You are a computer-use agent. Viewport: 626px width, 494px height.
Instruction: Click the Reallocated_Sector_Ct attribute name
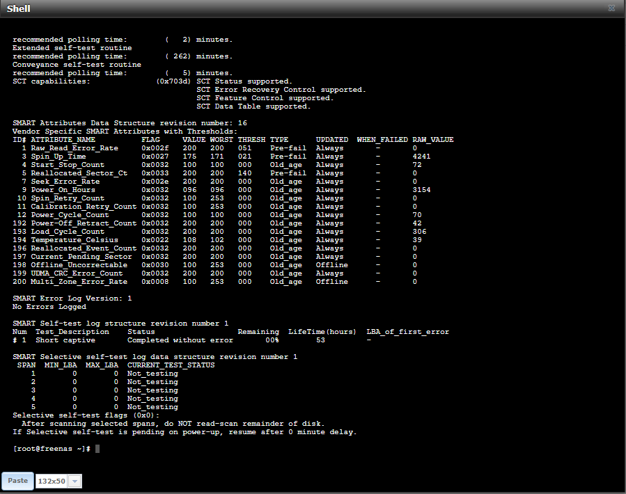(79, 173)
